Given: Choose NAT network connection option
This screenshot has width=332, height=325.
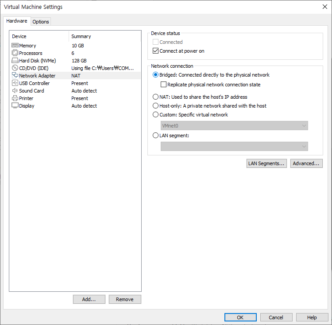Looking at the screenshot, I should tap(155, 97).
